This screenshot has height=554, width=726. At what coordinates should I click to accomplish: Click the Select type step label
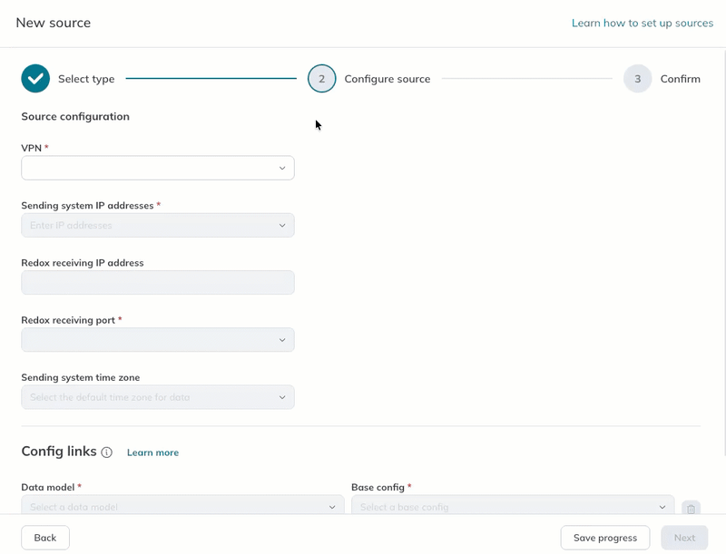coord(86,79)
